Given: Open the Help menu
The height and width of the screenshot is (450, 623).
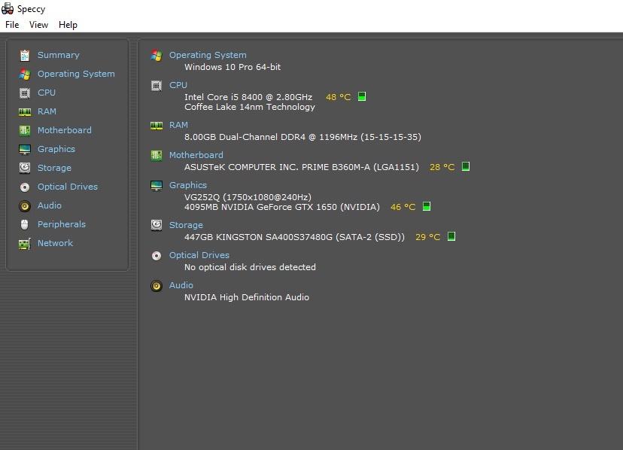Looking at the screenshot, I should pyautogui.click(x=68, y=25).
